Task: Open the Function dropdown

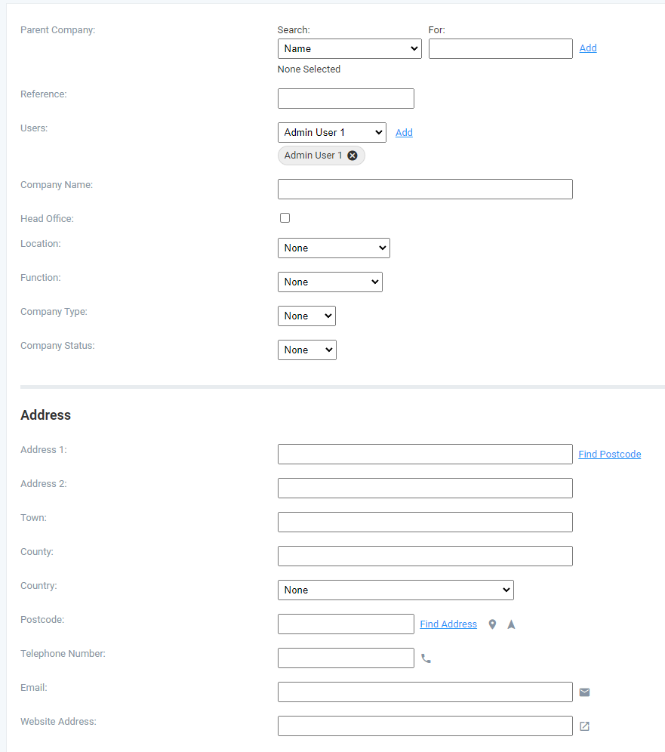Action: (x=330, y=282)
